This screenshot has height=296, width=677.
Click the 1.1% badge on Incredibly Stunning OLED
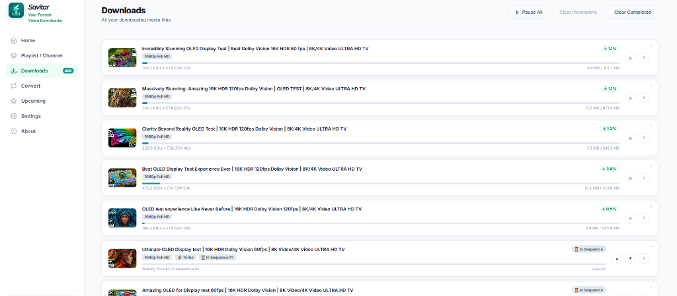click(610, 49)
